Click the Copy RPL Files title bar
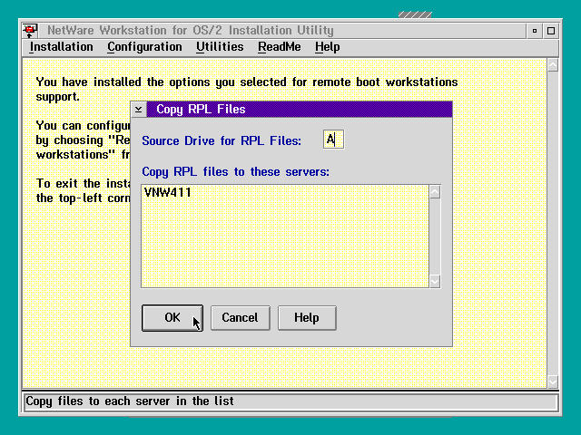Viewport: 581px width, 435px height. pyautogui.click(x=300, y=110)
